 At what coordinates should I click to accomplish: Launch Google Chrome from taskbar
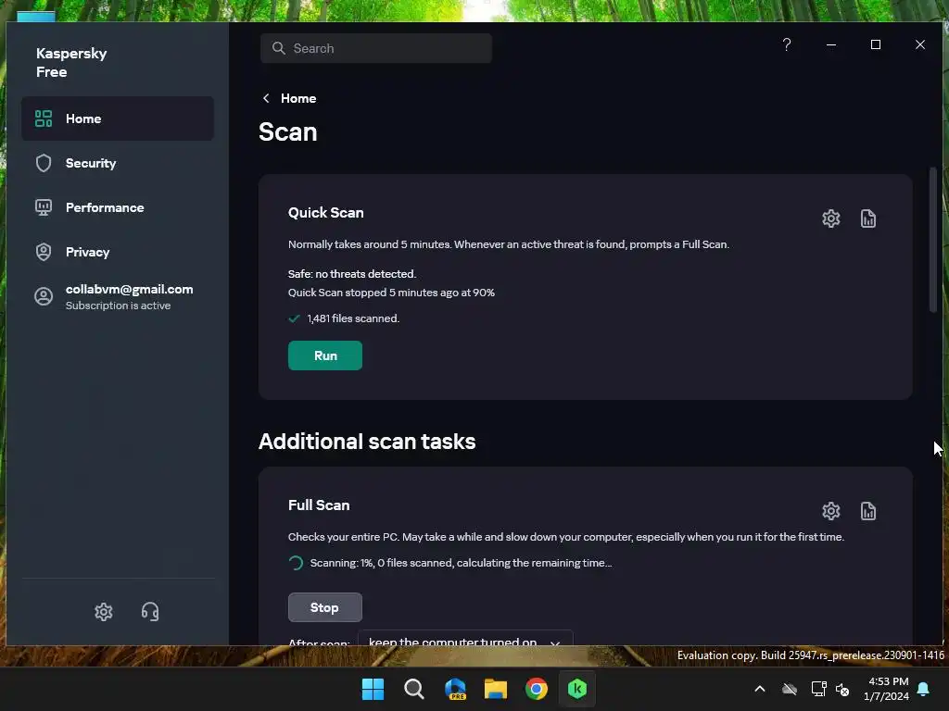point(537,689)
